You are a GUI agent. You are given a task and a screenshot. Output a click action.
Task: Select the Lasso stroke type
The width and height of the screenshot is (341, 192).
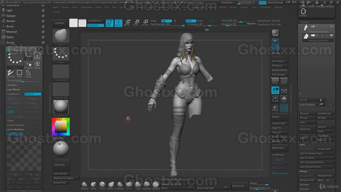[28, 73]
